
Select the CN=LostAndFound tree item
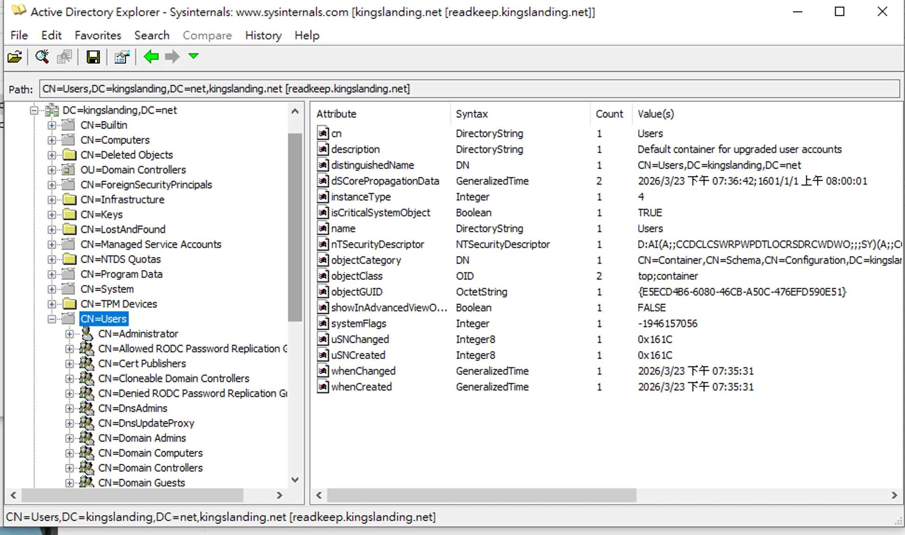[x=123, y=229]
